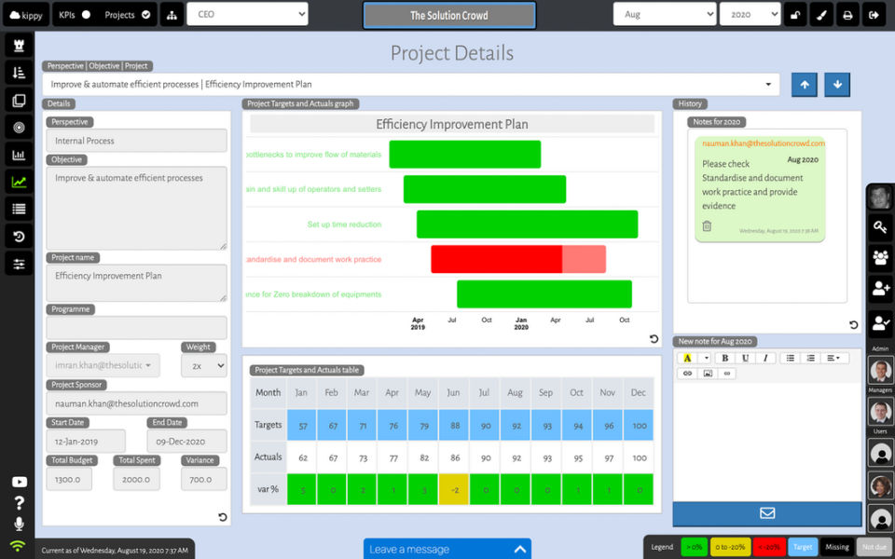Click the user check icon in right sidebar
This screenshot has height=559, width=895.
click(879, 322)
